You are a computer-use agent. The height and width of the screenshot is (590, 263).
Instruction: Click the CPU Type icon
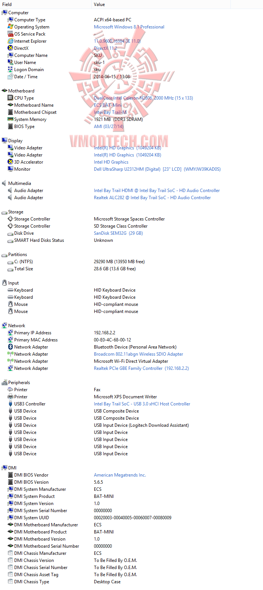point(10,98)
